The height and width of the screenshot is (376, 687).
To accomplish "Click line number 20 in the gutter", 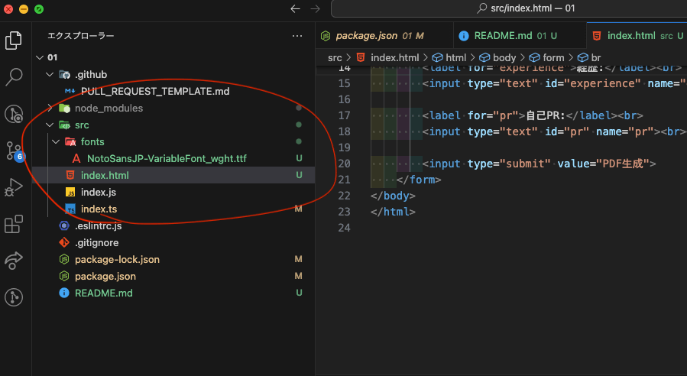I will (x=345, y=164).
